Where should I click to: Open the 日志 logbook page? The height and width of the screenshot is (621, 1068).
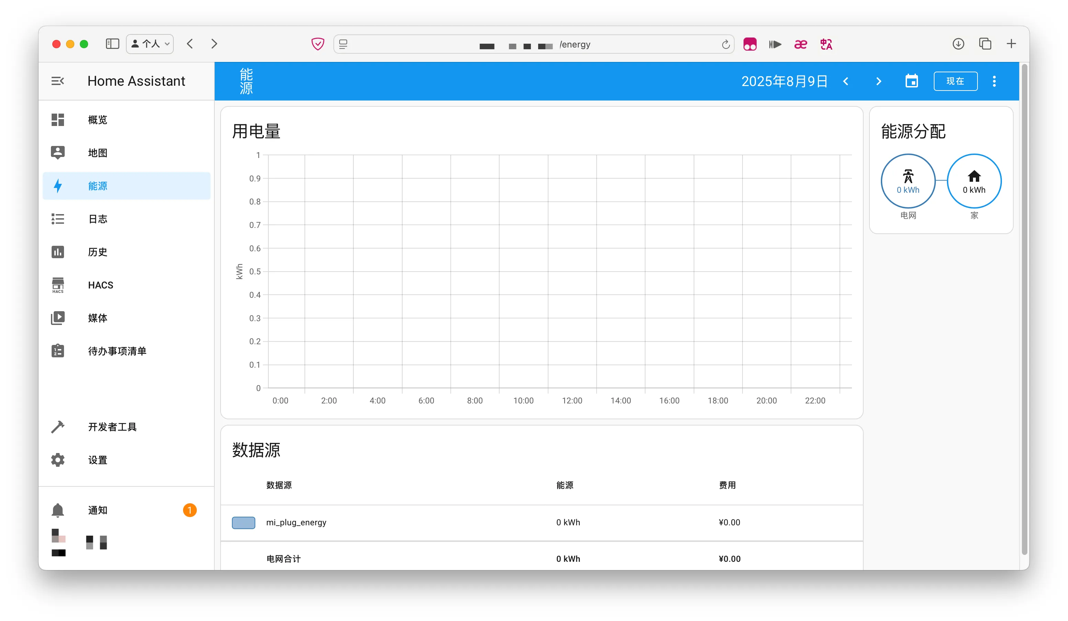pyautogui.click(x=126, y=219)
